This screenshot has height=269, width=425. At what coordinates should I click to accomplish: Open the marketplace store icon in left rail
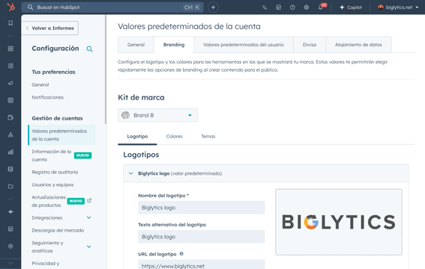[10, 229]
